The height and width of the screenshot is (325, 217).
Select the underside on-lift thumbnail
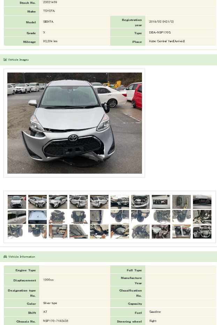click(x=58, y=217)
